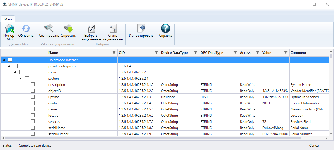Tick the serialNumber row checkbox
Image resolution: width=334 pixels, height=150 pixels.
tap(33, 134)
